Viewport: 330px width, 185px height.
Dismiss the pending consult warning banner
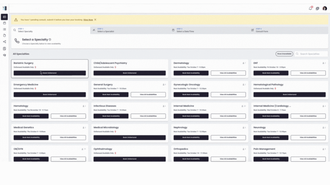(x=95, y=20)
